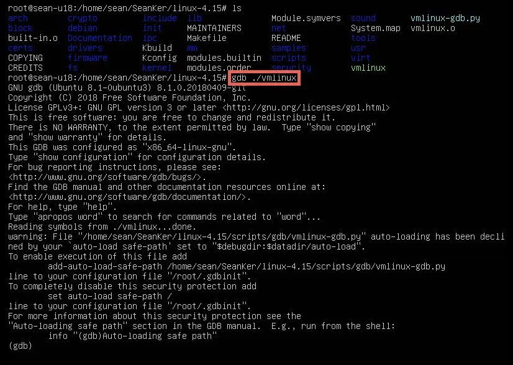Image resolution: width=513 pixels, height=365 pixels.
Task: Select the debian directory entry
Action: pyautogui.click(x=83, y=28)
